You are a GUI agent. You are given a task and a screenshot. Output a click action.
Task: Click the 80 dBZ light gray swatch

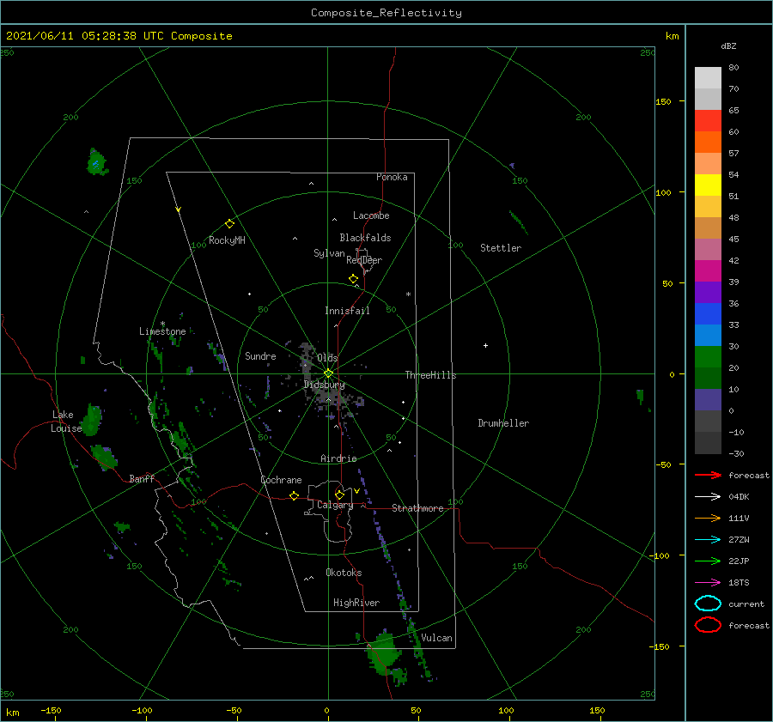pyautogui.click(x=708, y=77)
